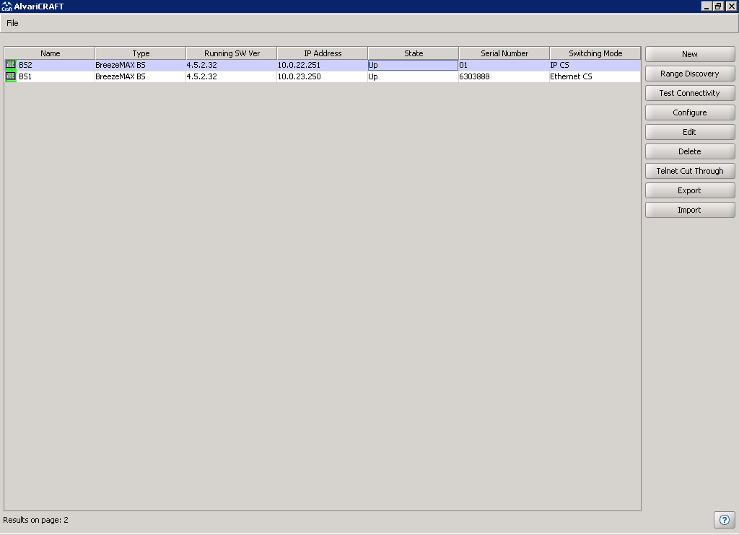Click the Results on page status text
Screen dimensions: 739x535
click(35, 520)
